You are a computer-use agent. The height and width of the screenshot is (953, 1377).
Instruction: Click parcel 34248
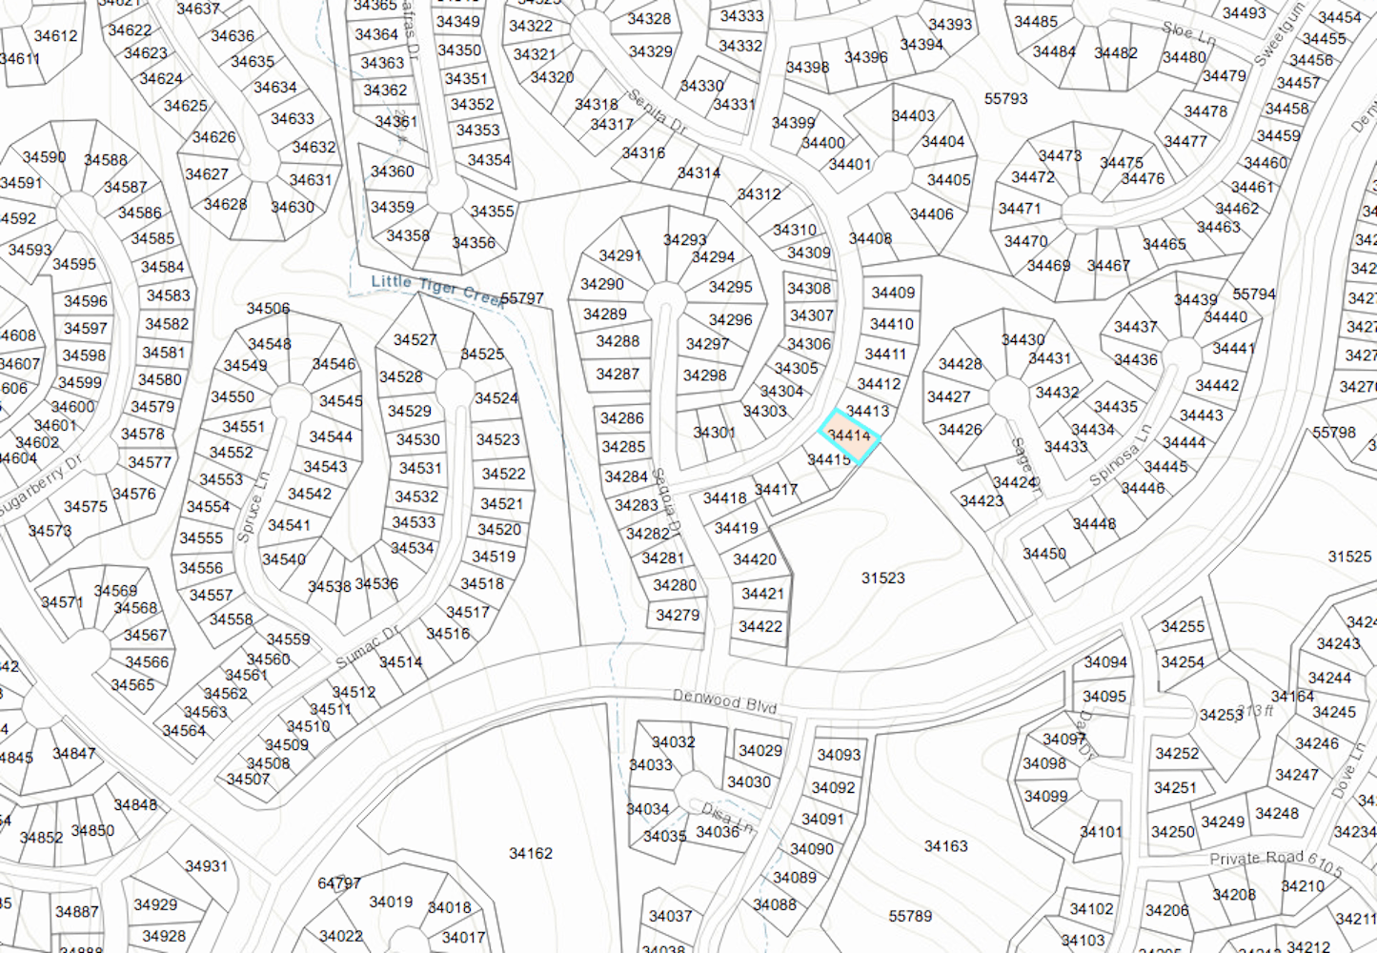click(x=1277, y=813)
